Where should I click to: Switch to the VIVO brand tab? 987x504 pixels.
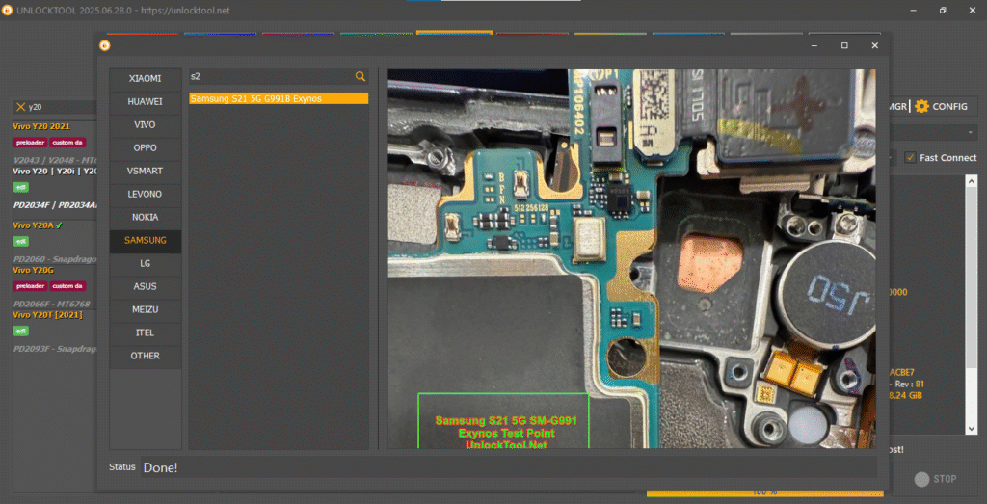click(x=146, y=124)
